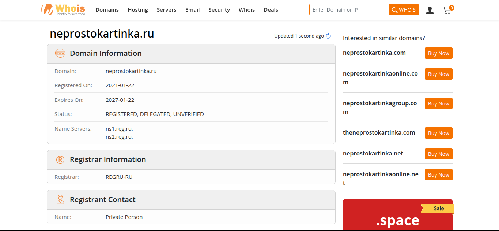This screenshot has width=499, height=231.
Task: Open the Domains menu
Action: pos(107,10)
